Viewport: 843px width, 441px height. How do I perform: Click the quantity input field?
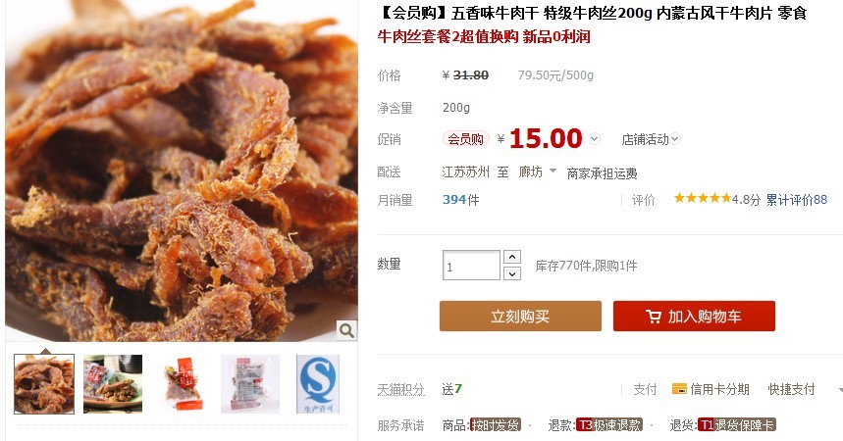click(x=471, y=266)
